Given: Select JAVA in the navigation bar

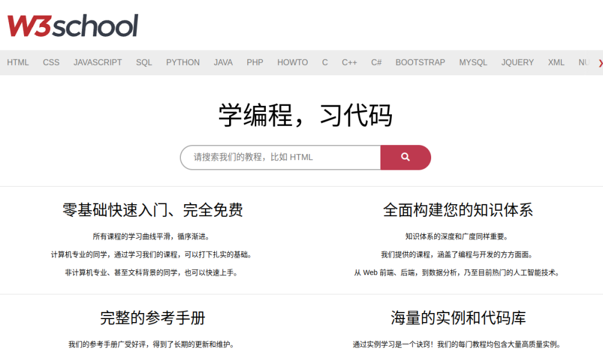Looking at the screenshot, I should tap(223, 63).
